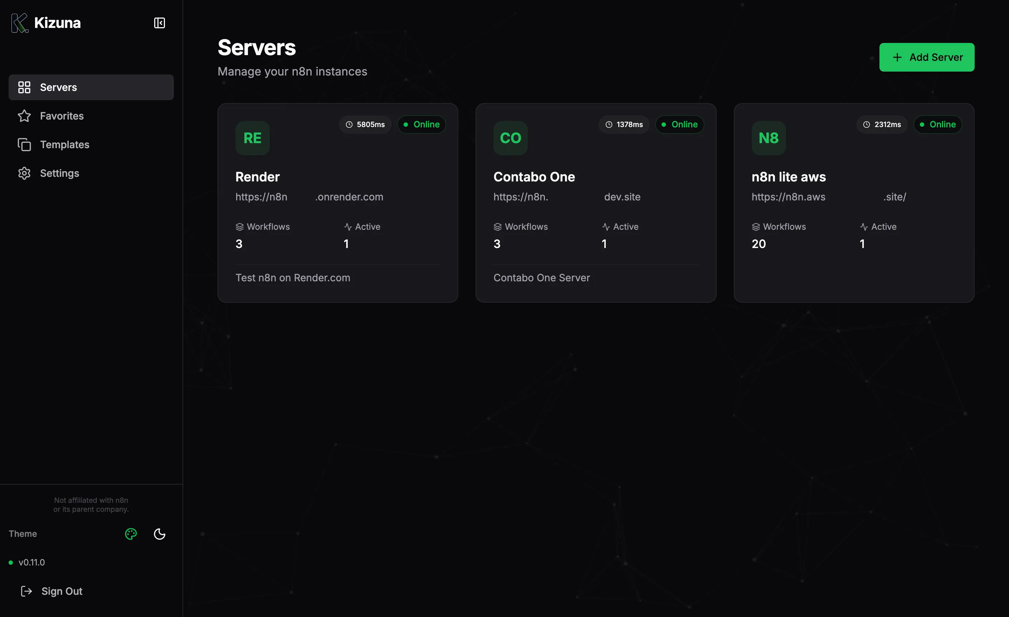The width and height of the screenshot is (1009, 617).
Task: Toggle the Online badge on Contabo One
Action: pyautogui.click(x=679, y=125)
